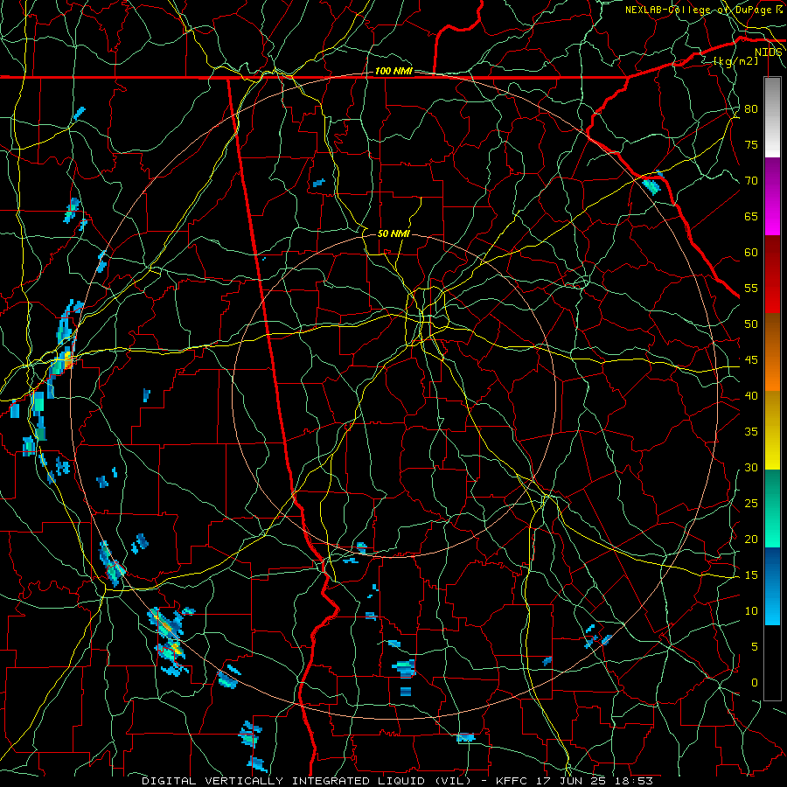
Task: Pick the purple-magenta band of the color scale
Action: (x=772, y=197)
